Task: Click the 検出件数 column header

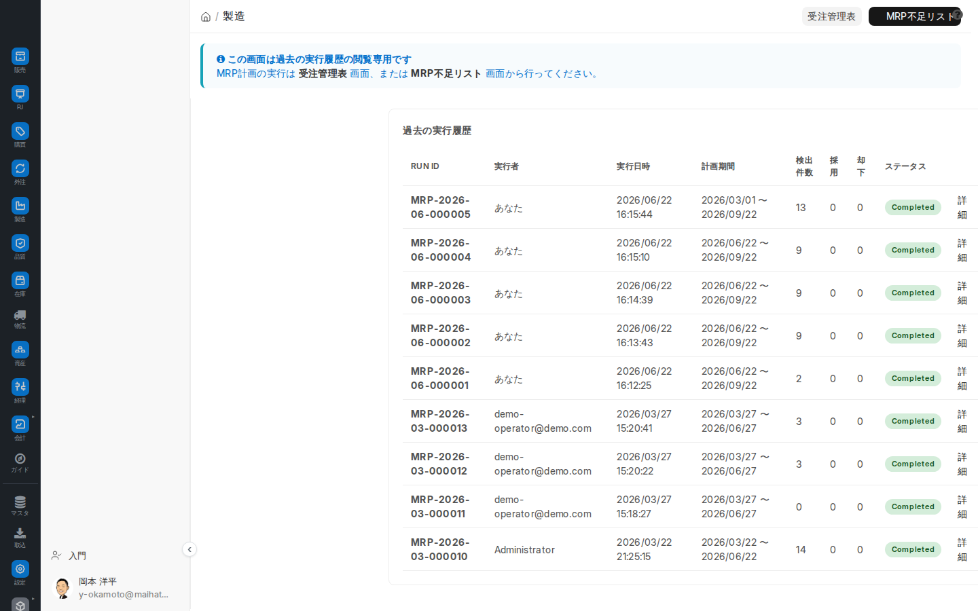Action: coord(804,166)
